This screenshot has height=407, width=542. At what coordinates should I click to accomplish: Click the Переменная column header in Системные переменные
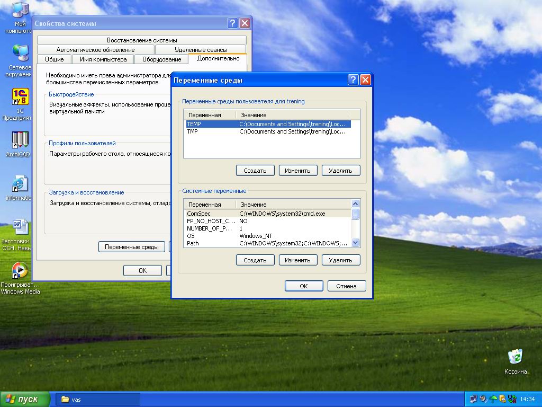click(x=210, y=205)
